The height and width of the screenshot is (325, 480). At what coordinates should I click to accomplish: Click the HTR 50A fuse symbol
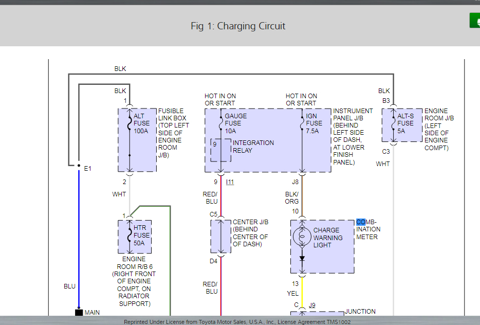pos(130,235)
